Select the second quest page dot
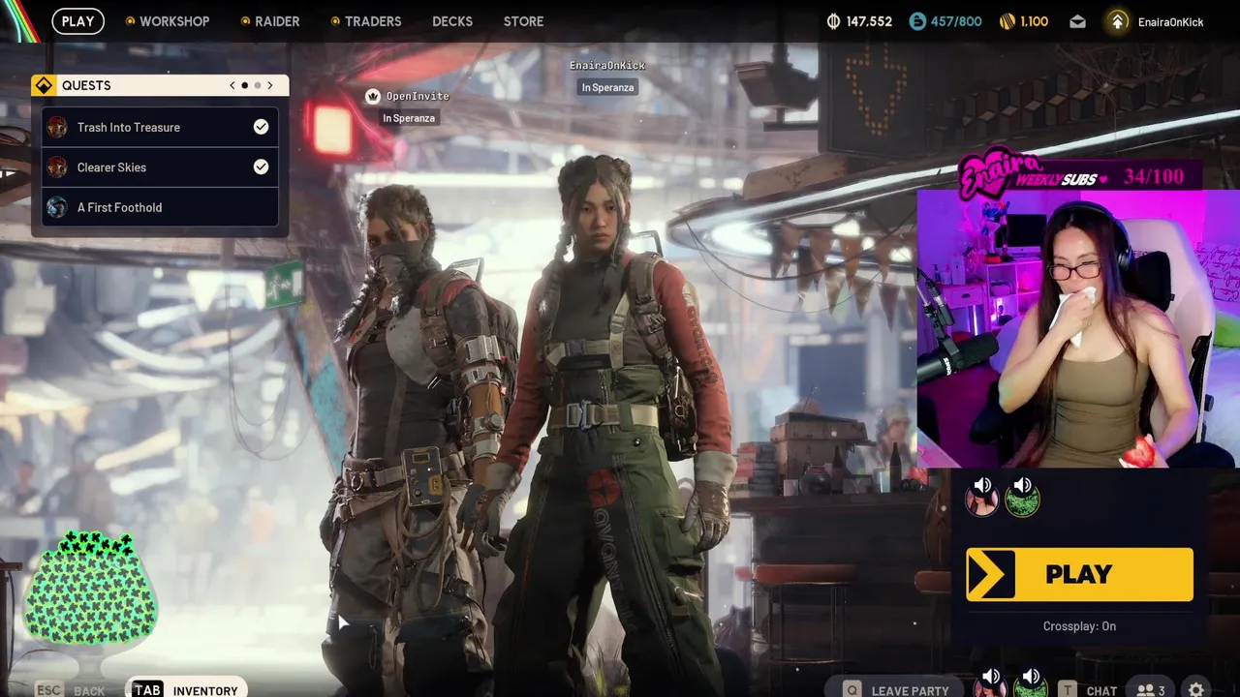This screenshot has height=697, width=1240. (x=258, y=85)
